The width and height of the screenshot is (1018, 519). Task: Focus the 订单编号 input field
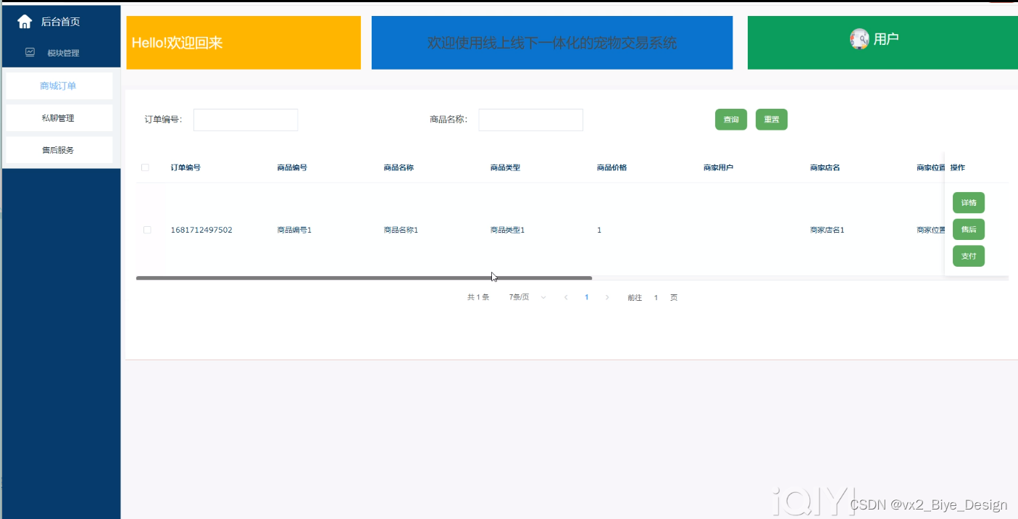(246, 120)
